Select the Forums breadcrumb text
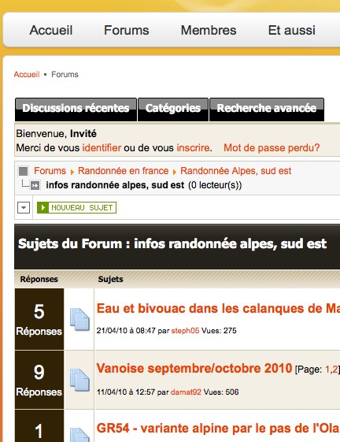The width and height of the screenshot is (340, 442). coord(65,74)
